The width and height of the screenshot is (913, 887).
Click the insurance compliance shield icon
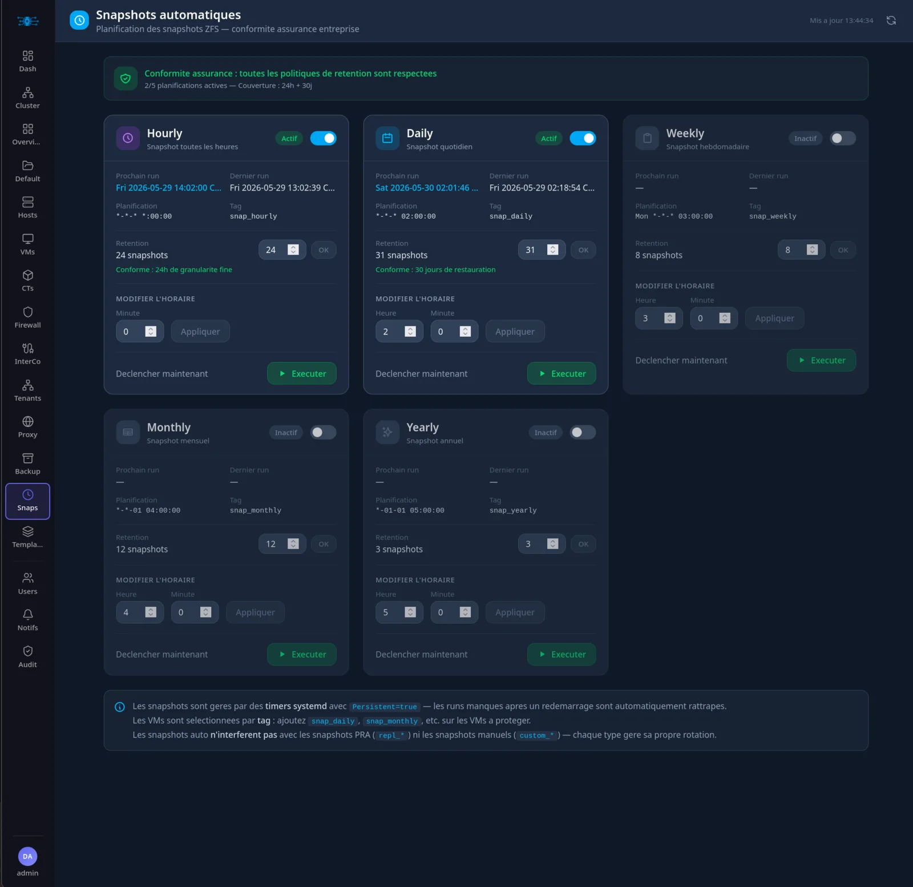point(126,78)
